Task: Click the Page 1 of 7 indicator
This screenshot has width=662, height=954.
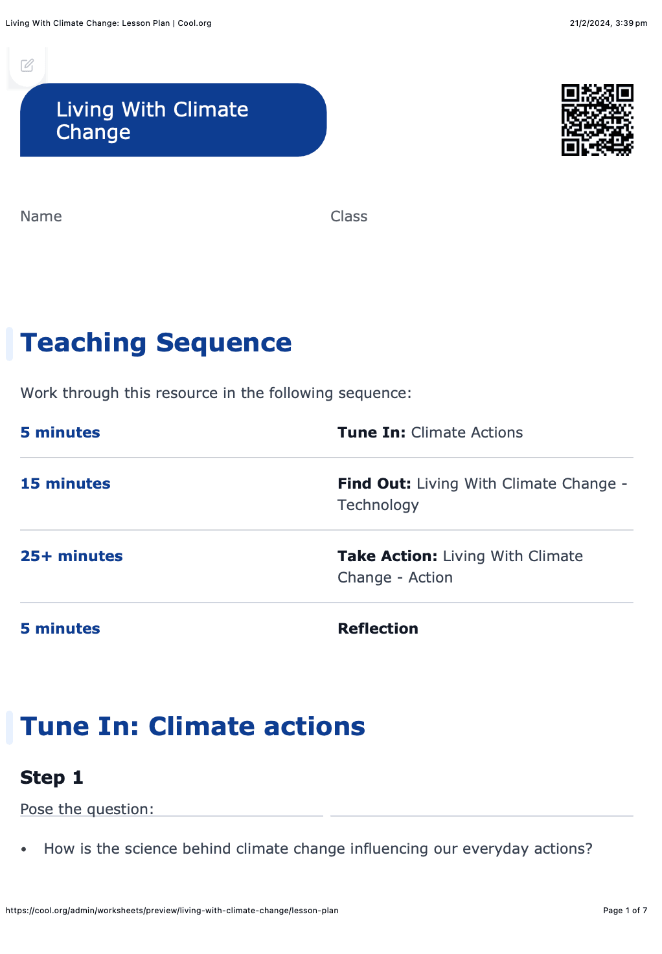Action: coord(624,910)
